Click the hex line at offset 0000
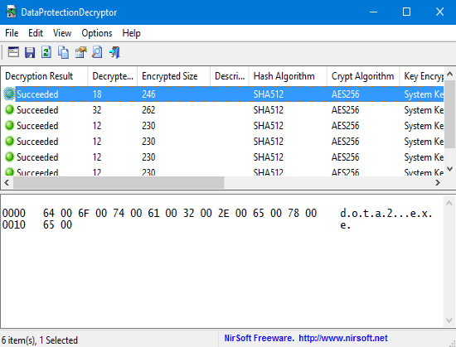456x347 pixels. pyautogui.click(x=217, y=213)
